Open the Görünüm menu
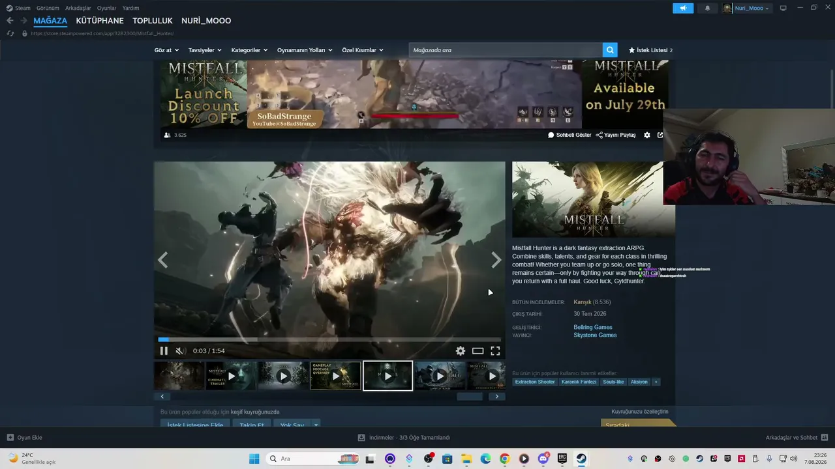Image resolution: width=835 pixels, height=469 pixels. 48,8
